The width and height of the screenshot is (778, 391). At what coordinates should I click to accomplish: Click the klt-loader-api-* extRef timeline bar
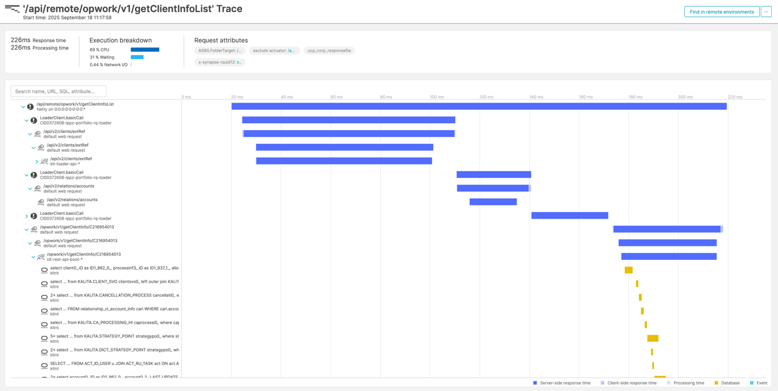tap(344, 161)
